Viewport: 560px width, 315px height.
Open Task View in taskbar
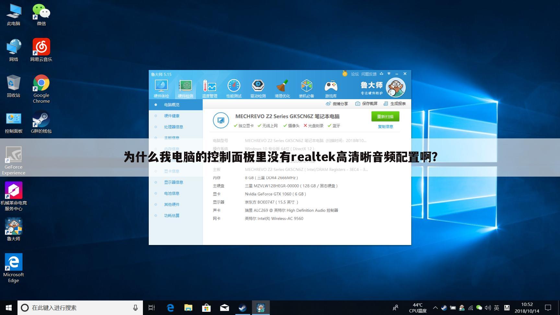pos(151,308)
